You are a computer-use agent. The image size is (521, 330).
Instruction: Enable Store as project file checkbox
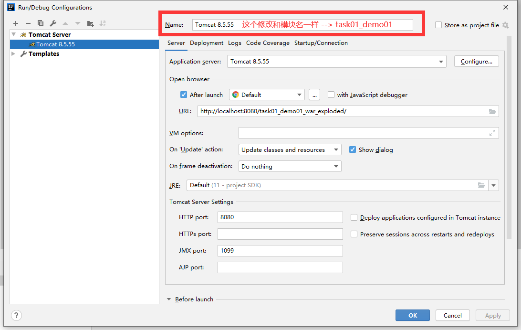(x=438, y=25)
